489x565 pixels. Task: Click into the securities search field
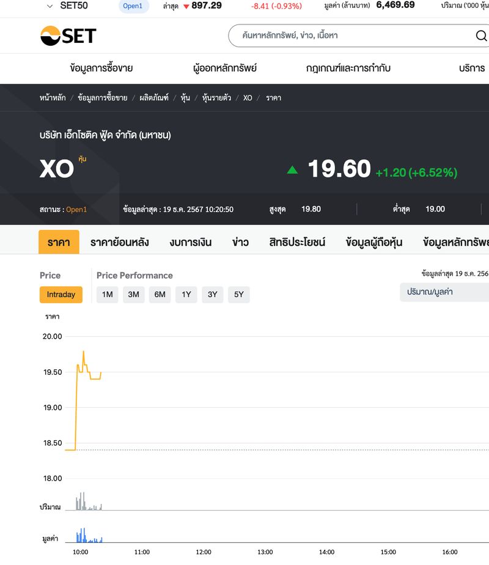pos(348,36)
